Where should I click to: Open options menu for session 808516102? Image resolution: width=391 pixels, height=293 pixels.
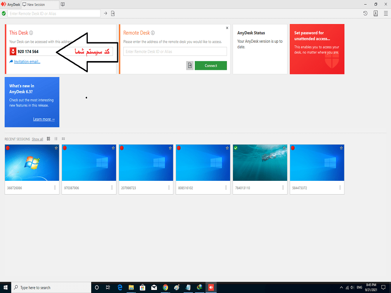226,188
